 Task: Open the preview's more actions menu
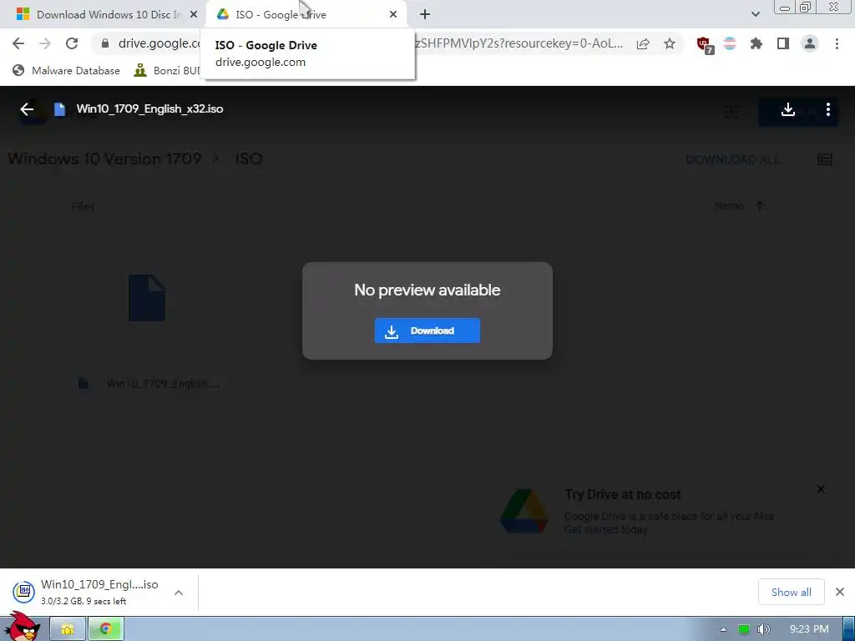(827, 109)
